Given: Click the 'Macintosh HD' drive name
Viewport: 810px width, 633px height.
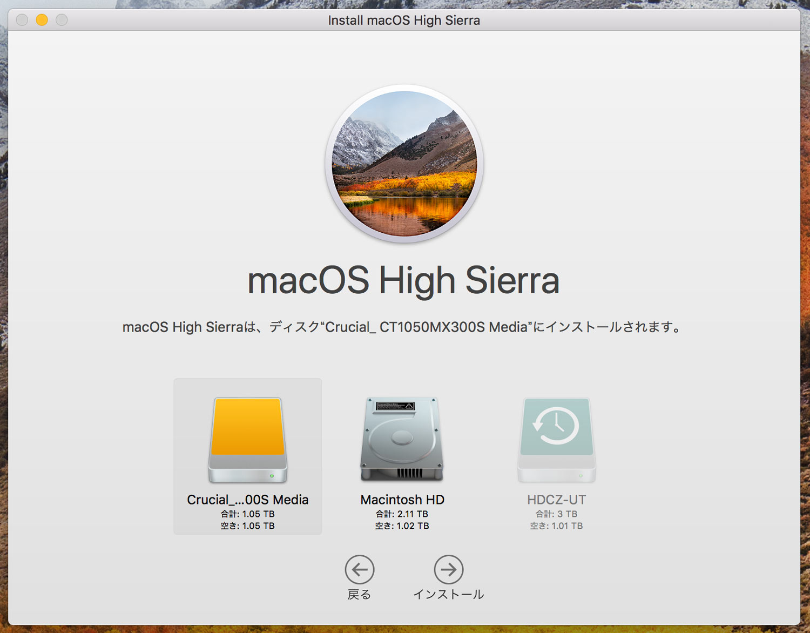Looking at the screenshot, I should point(402,500).
